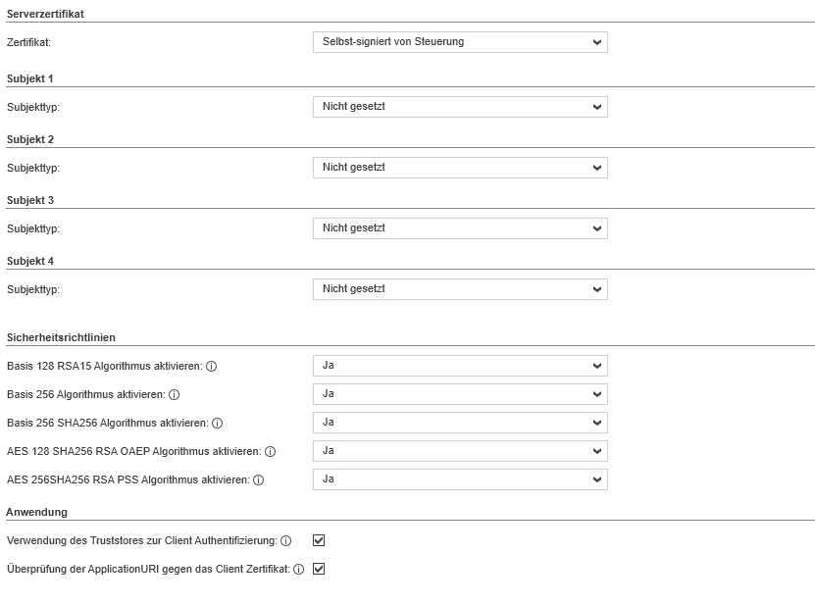Show info for Basis 256 SHA256 Algorithmus
Image resolution: width=815 pixels, height=605 pixels.
218,424
